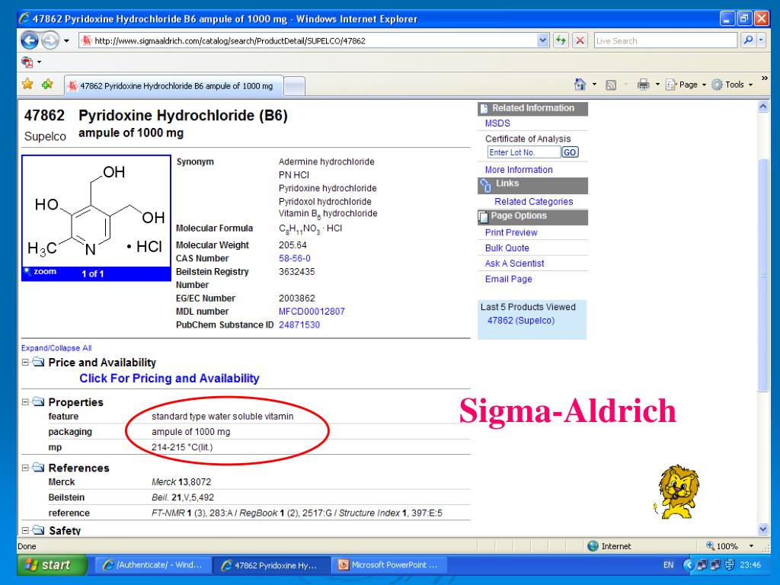Click the Internet security zone indicator
This screenshot has width=780, height=585.
click(609, 546)
